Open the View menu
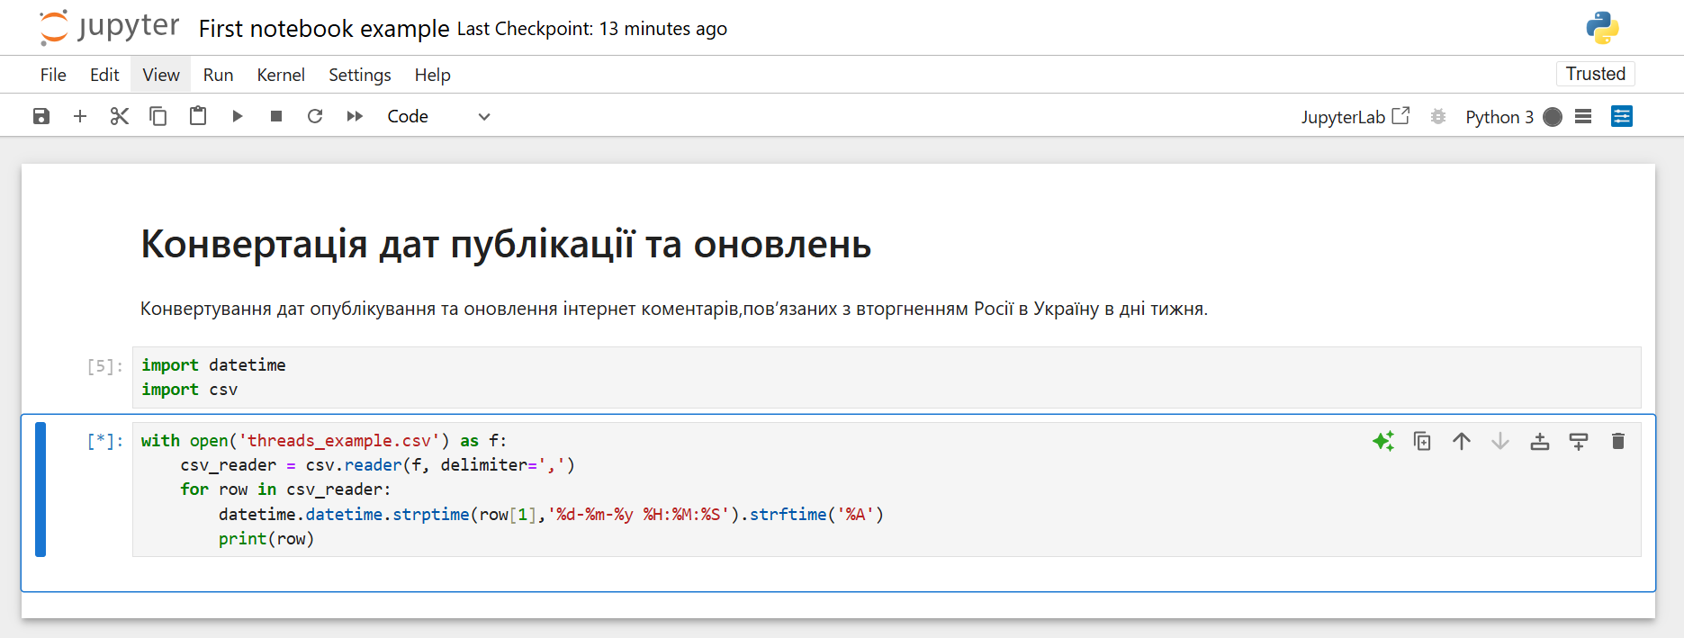The width and height of the screenshot is (1684, 638). click(x=161, y=75)
